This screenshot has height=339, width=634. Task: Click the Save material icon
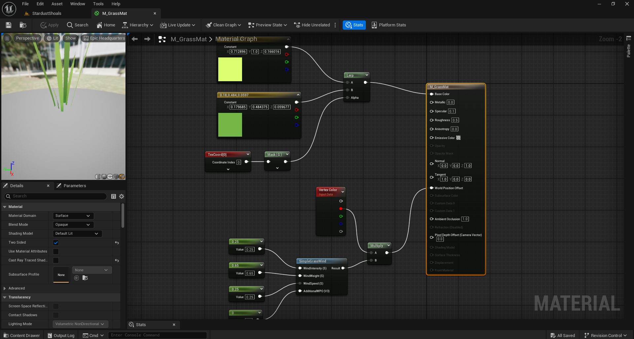pyautogui.click(x=9, y=25)
